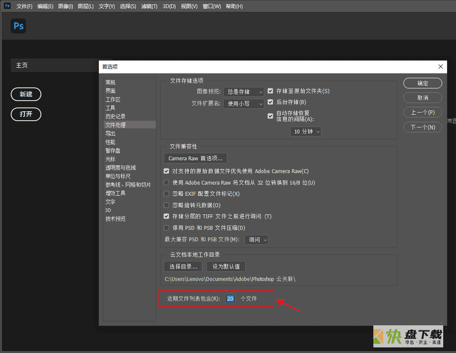Click the 打开 button

[26, 114]
